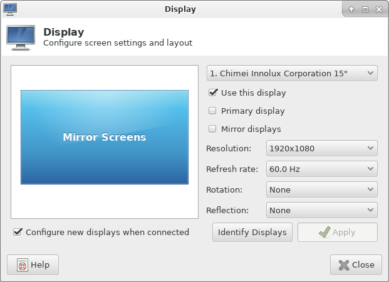Click the Apply button with green checkmark
Screen dimensions: 389x282
337,232
